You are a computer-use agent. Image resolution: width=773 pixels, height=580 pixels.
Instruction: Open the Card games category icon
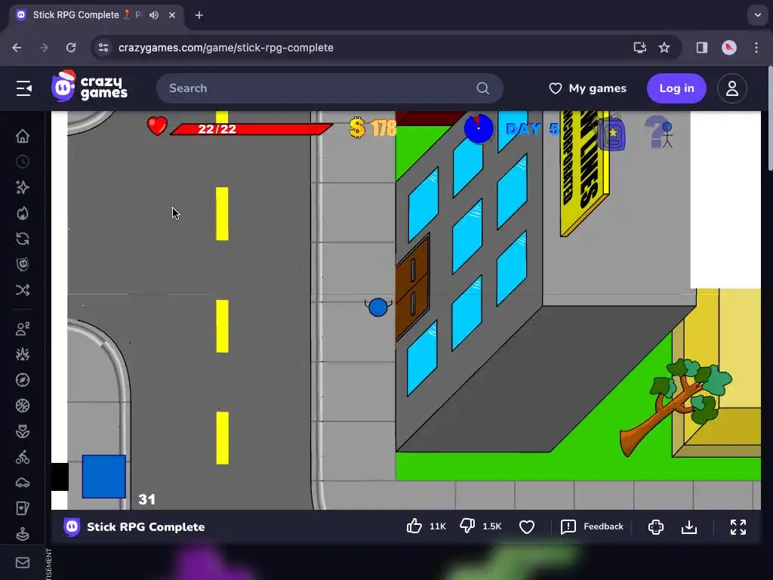(23, 508)
